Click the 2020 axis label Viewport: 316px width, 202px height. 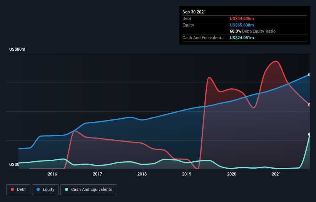(232, 174)
